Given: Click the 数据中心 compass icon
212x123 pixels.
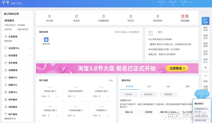Looking at the screenshot, I should tap(6, 85).
